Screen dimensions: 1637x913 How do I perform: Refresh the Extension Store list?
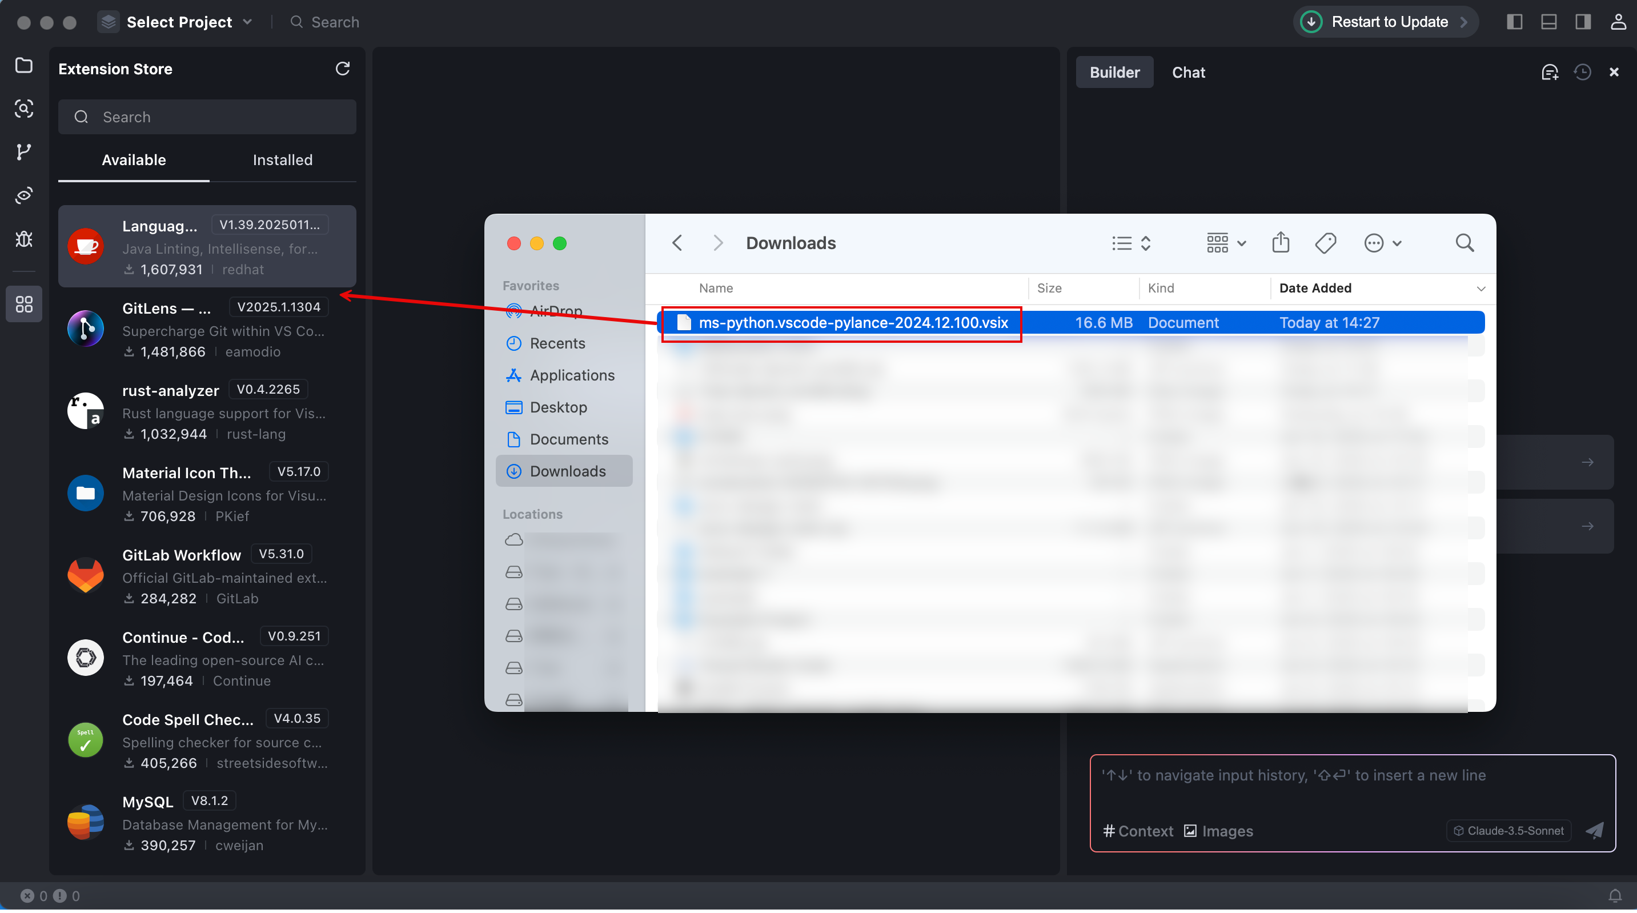coord(343,69)
